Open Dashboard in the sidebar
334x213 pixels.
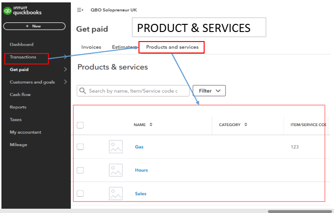point(22,44)
